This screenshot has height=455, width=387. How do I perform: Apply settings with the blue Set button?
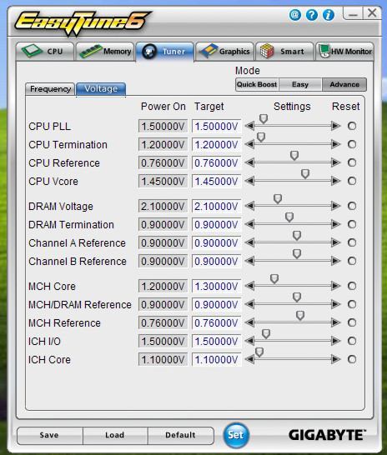236,435
